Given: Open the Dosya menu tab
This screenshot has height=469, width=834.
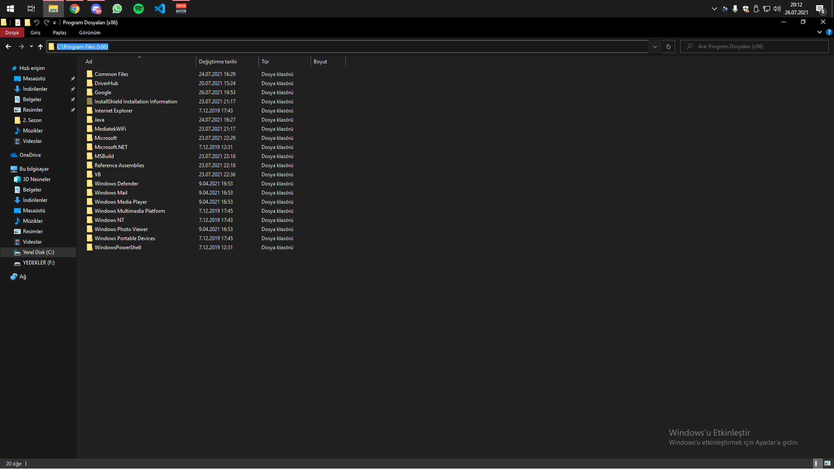Looking at the screenshot, I should [12, 33].
